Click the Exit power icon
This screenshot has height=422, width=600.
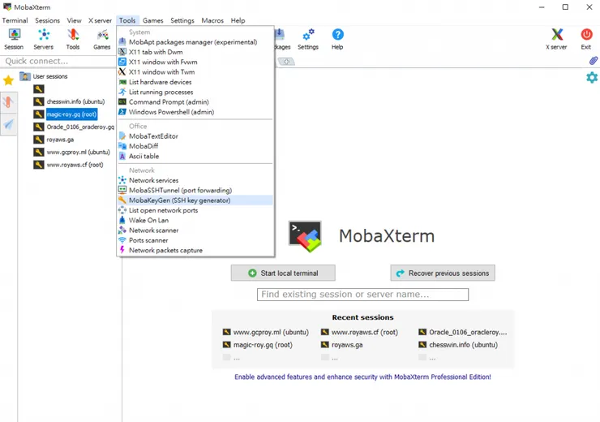[x=586, y=39]
